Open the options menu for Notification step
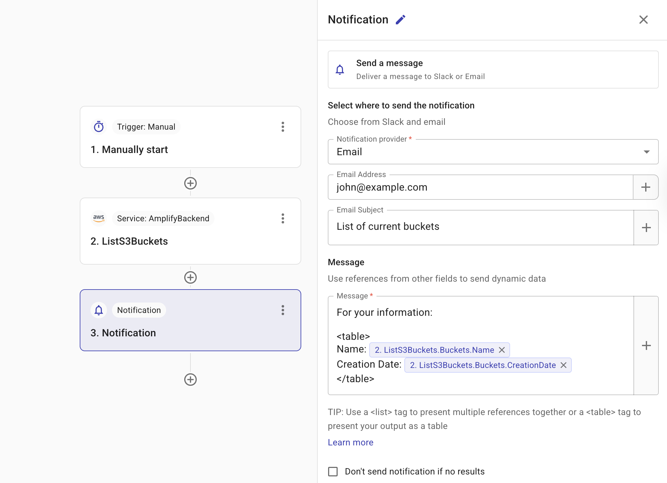The image size is (667, 483). point(283,310)
